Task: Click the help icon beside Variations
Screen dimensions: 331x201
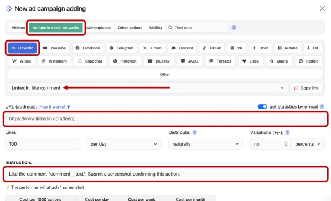Action: (287, 132)
